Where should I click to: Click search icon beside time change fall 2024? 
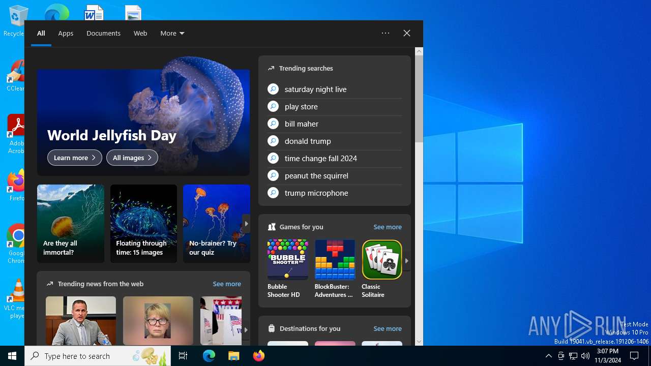(273, 158)
